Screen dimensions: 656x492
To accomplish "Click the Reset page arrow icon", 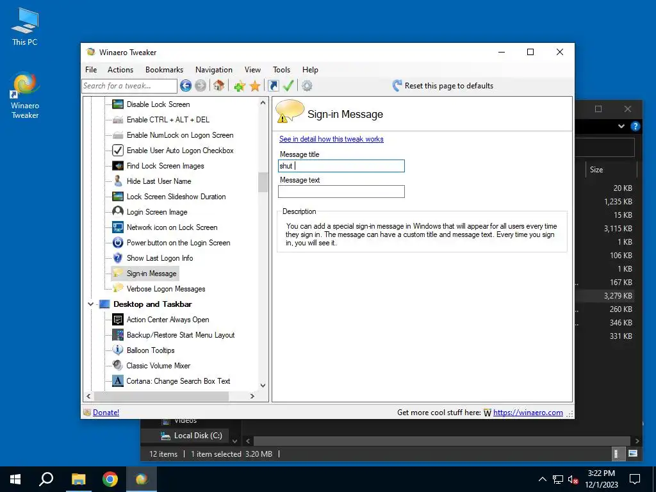I will [397, 86].
